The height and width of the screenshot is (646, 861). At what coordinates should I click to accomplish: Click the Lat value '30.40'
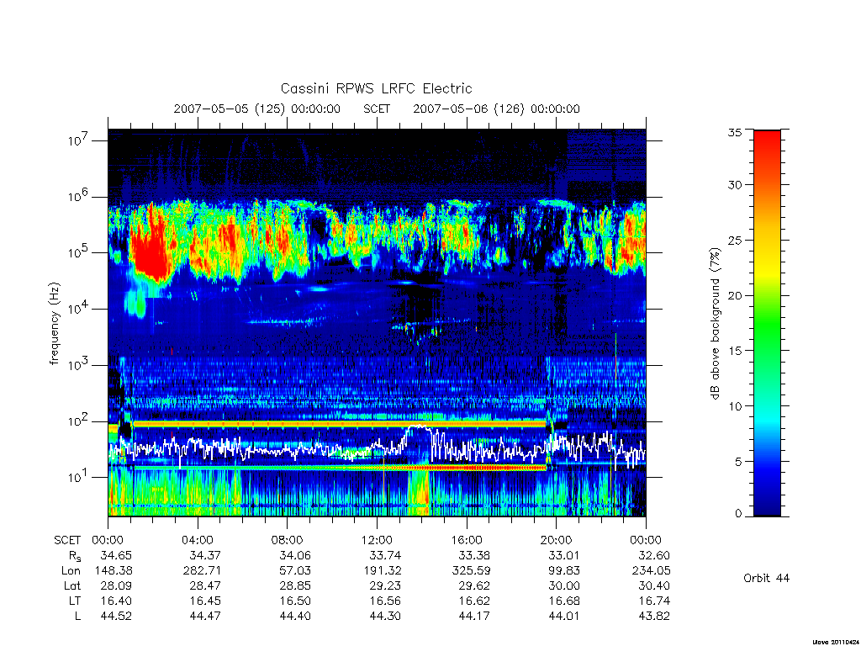tap(654, 585)
